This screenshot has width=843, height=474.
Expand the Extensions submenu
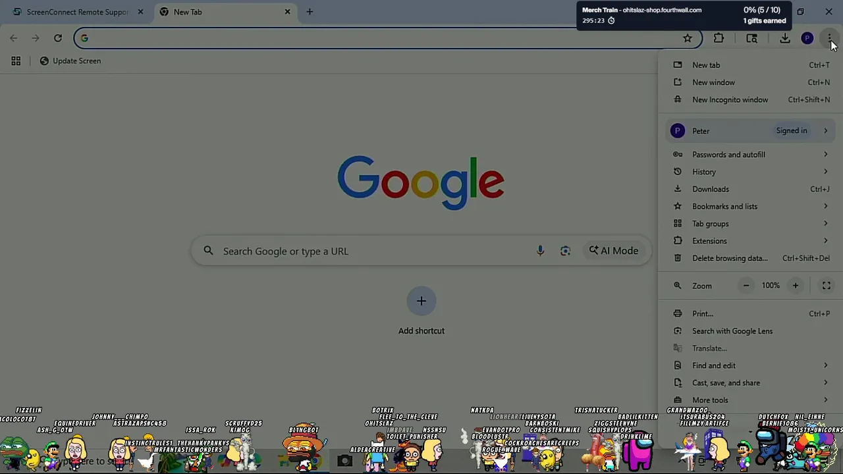750,241
